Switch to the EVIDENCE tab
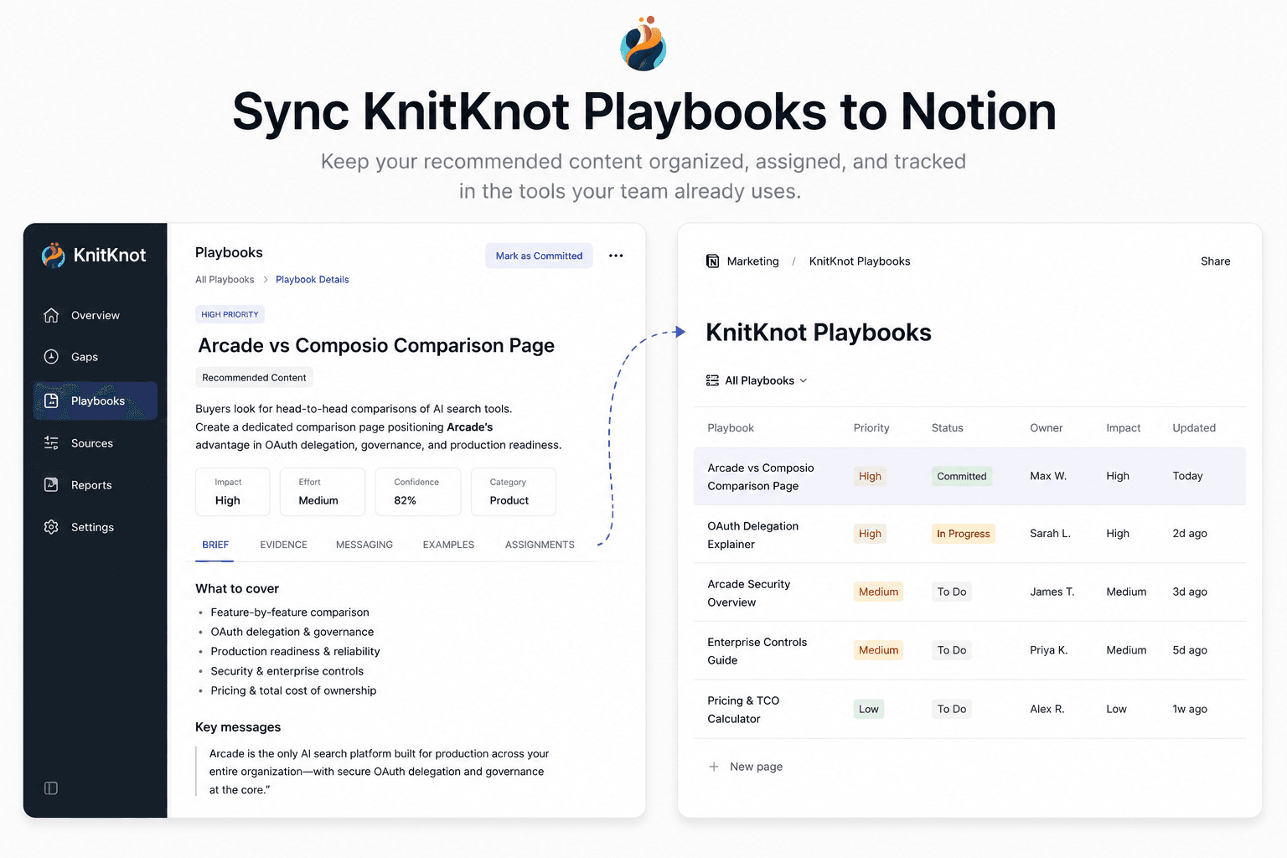The width and height of the screenshot is (1287, 858). tap(283, 545)
